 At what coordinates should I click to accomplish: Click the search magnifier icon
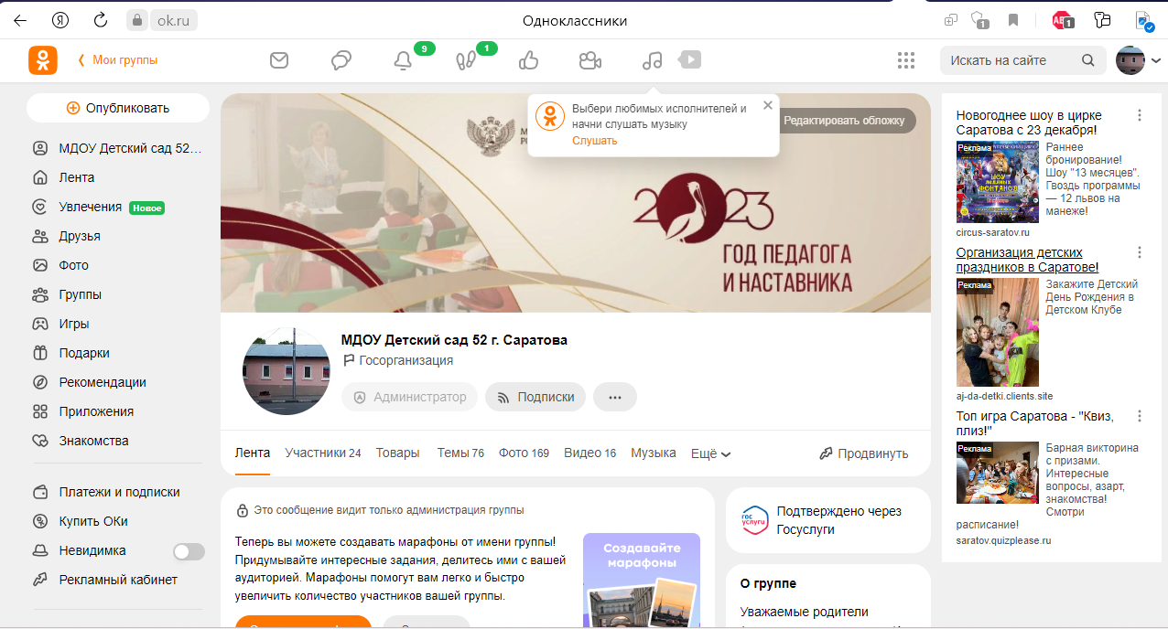pyautogui.click(x=1088, y=60)
